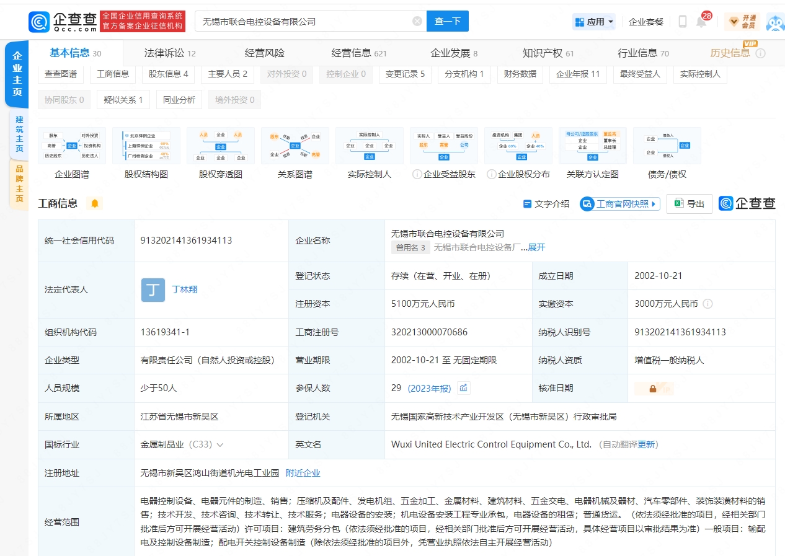
Task: Switch to 历史信息 tab
Action: (x=730, y=53)
